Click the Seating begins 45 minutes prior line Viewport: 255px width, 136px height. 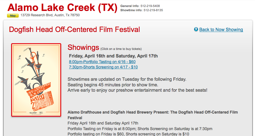point(113,85)
